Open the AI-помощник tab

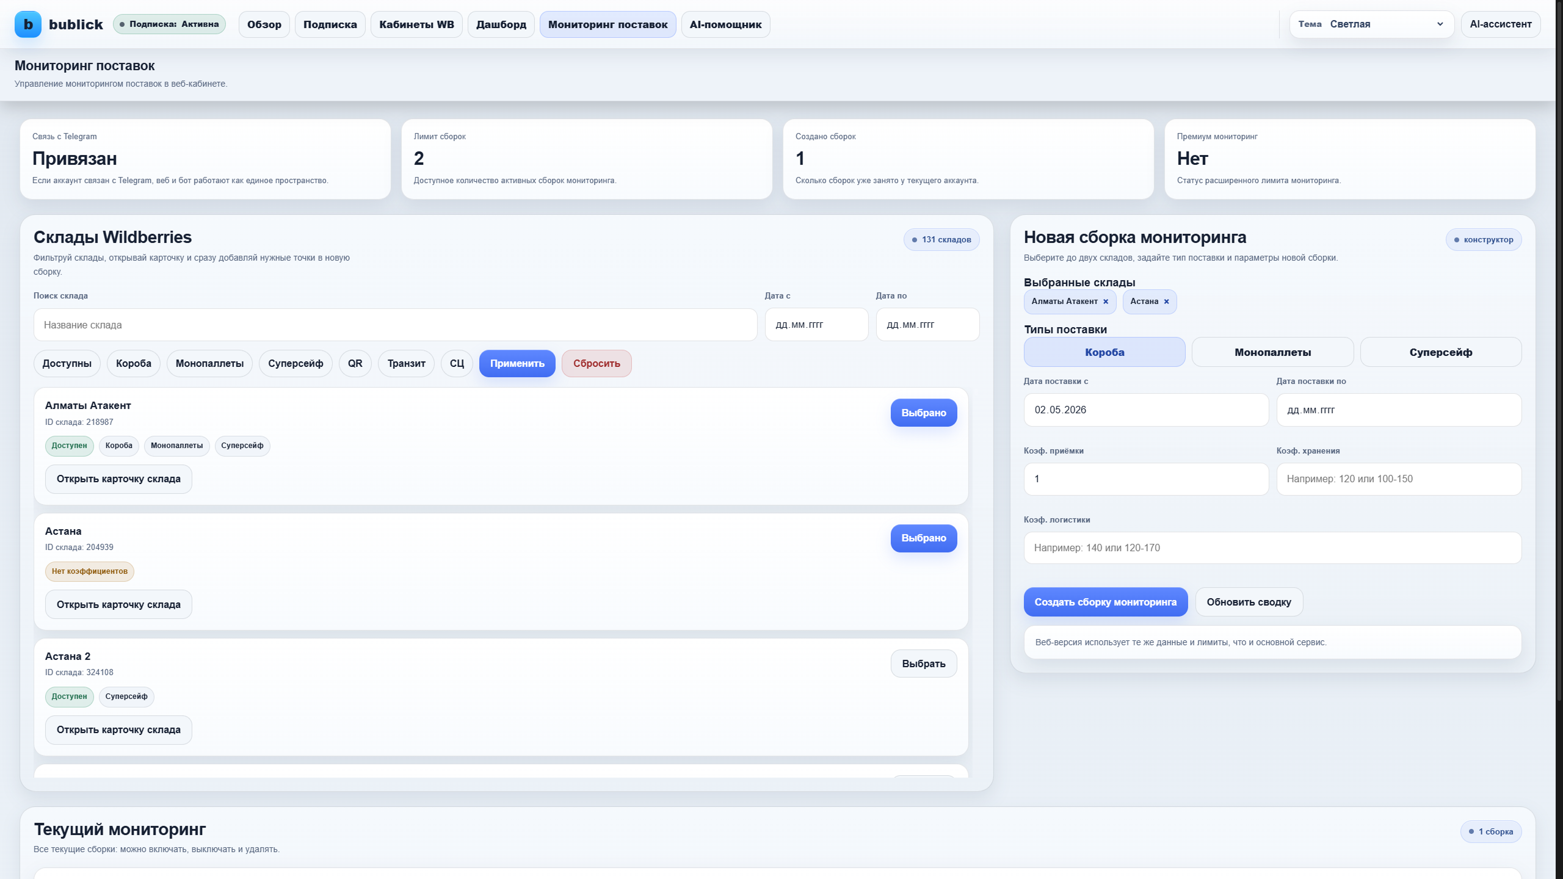(726, 24)
